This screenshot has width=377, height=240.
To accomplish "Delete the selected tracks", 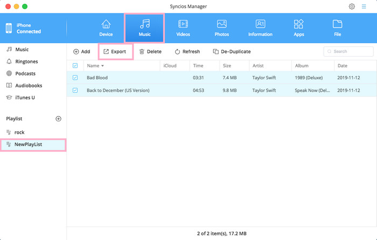I will [x=150, y=52].
